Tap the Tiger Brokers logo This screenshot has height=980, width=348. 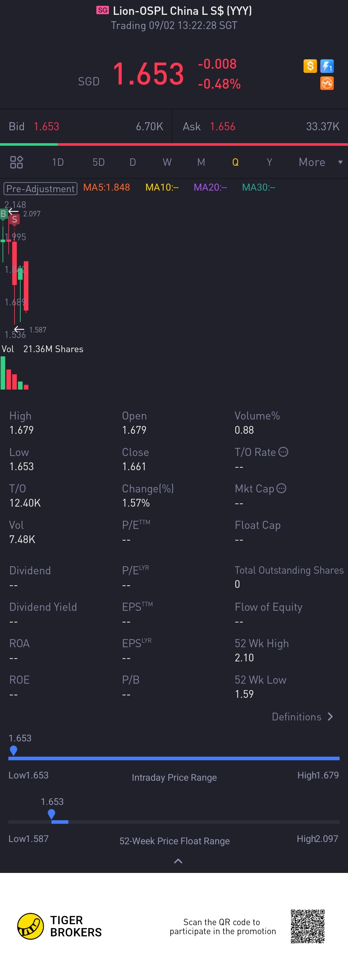pos(30,926)
